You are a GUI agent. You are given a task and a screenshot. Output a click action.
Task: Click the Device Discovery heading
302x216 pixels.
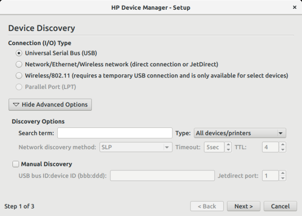point(42,28)
